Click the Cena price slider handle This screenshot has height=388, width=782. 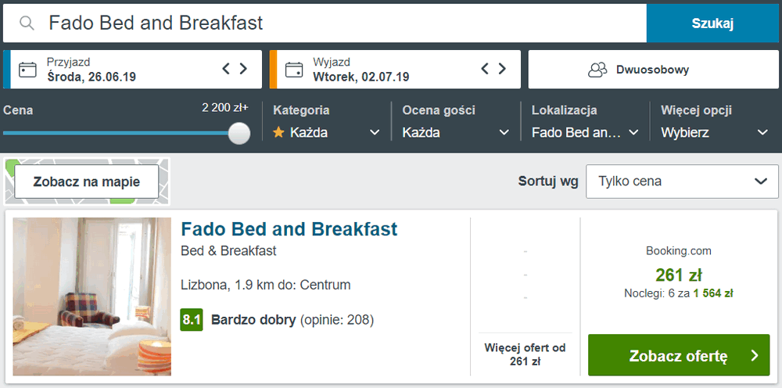[239, 133]
